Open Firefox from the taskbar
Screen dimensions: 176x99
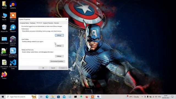(x=87, y=97)
